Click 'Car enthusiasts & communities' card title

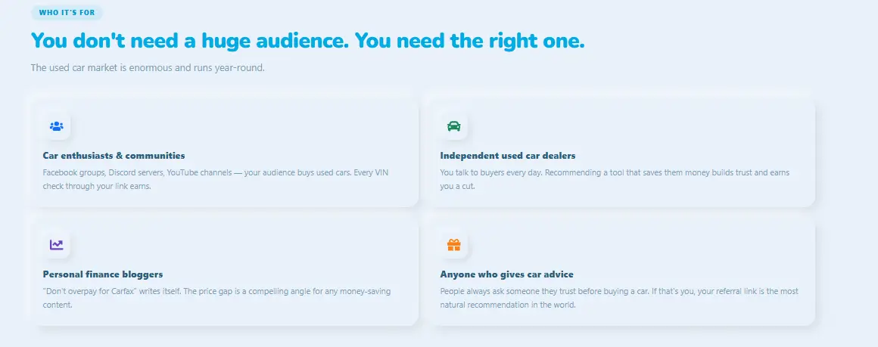pos(114,156)
